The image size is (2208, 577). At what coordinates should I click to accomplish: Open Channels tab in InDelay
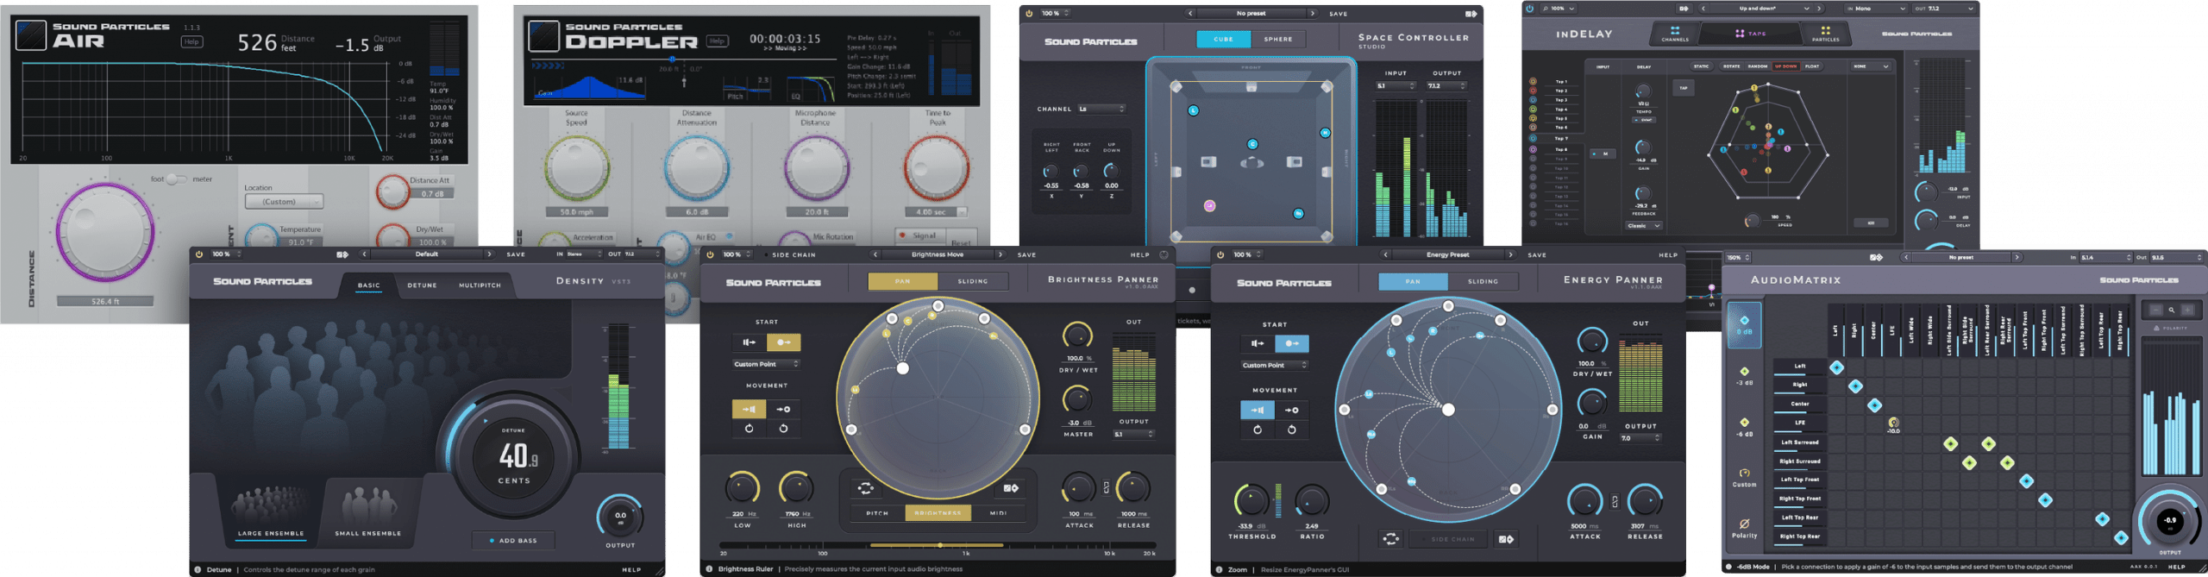1675,34
